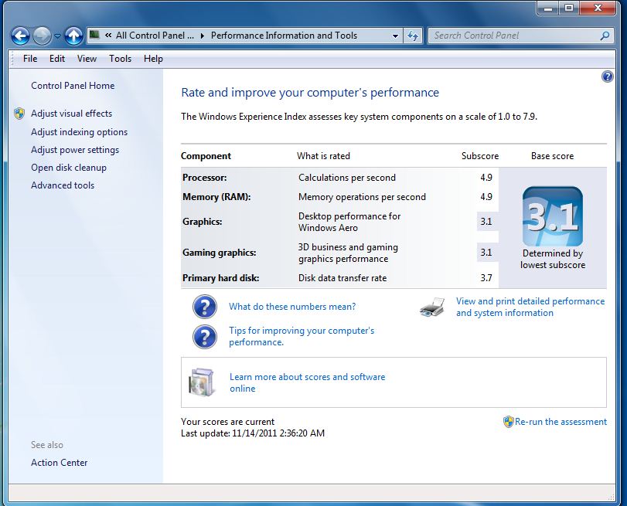Viewport: 627px width, 506px height.
Task: Open Learn more about scores and software online
Action: [x=307, y=382]
